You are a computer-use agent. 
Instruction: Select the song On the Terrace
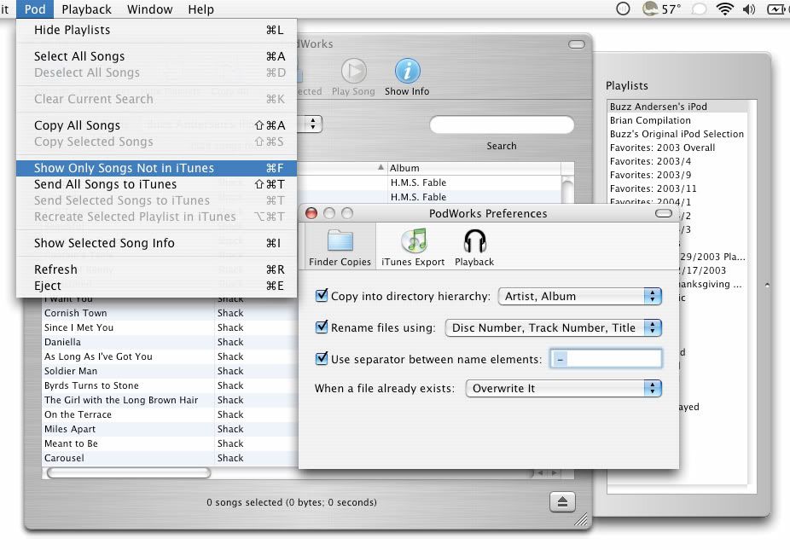pos(170,414)
